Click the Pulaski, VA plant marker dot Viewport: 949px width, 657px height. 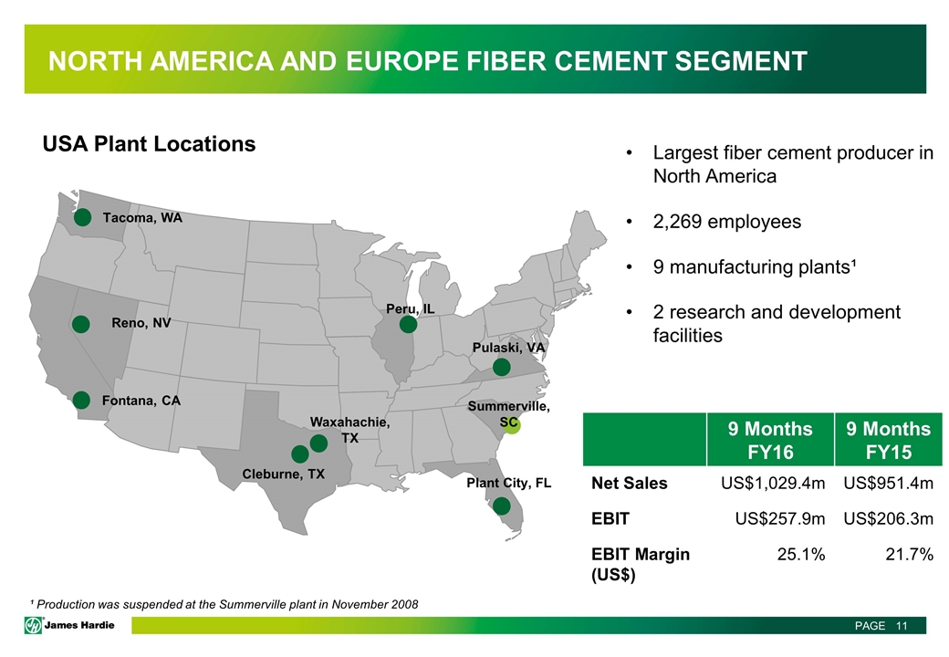pos(501,367)
